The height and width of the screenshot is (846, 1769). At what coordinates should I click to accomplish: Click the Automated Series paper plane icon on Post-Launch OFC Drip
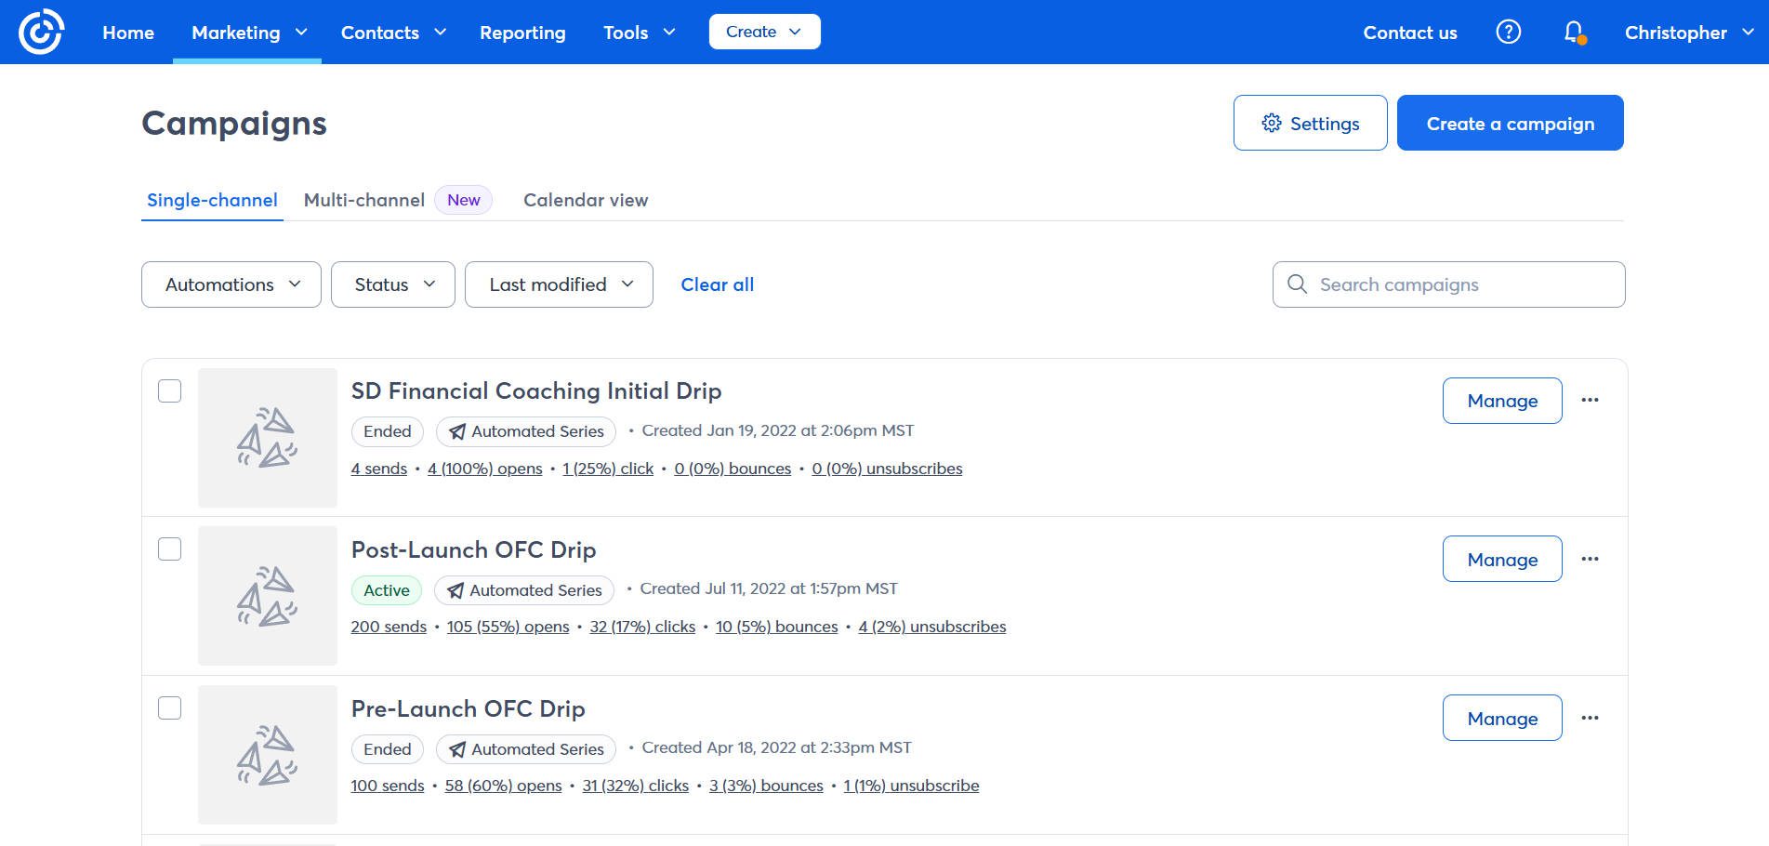455,590
